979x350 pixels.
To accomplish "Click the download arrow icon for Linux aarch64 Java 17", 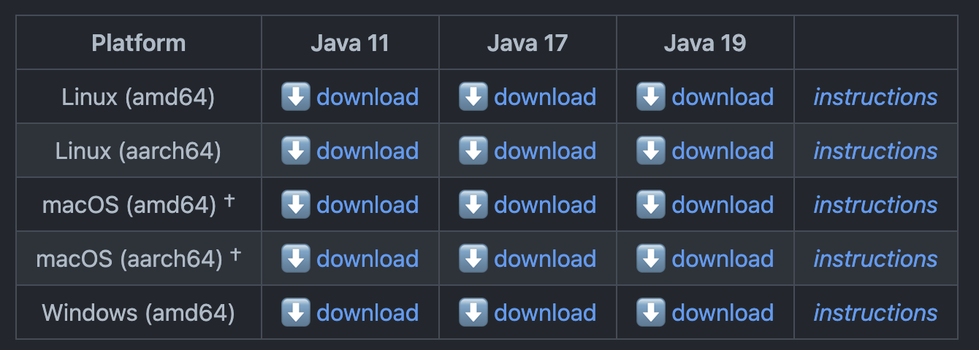I will click(473, 150).
